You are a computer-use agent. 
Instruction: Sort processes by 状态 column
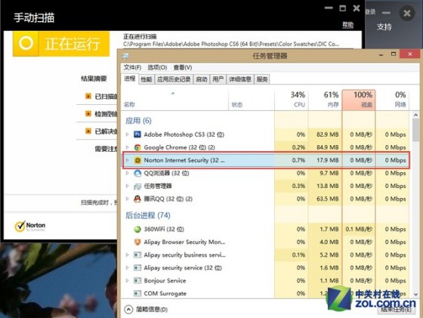coord(251,100)
